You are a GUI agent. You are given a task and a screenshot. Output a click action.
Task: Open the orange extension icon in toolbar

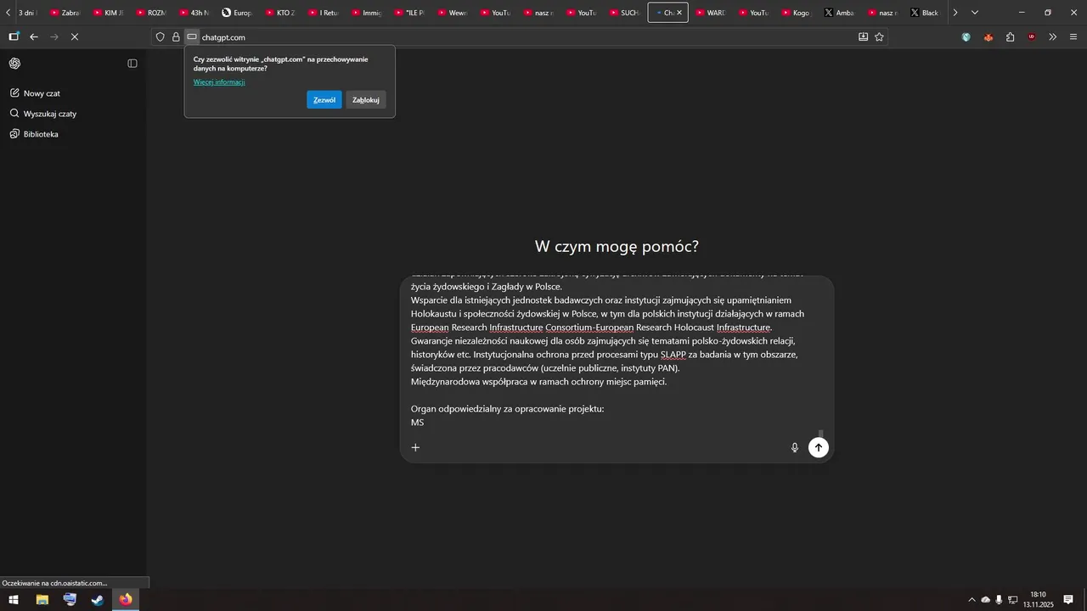pyautogui.click(x=988, y=37)
